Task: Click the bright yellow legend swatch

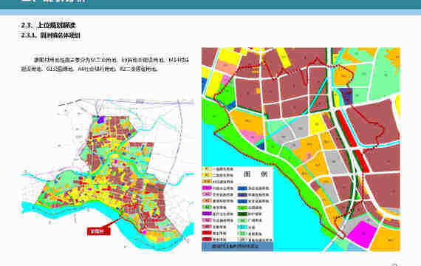Action: [x=207, y=175]
